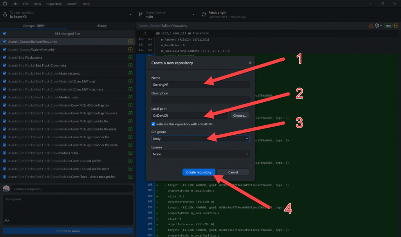Viewport: 401px width, 237px height.
Task: Click added icon for Models.meta row
Action: (x=130, y=97)
